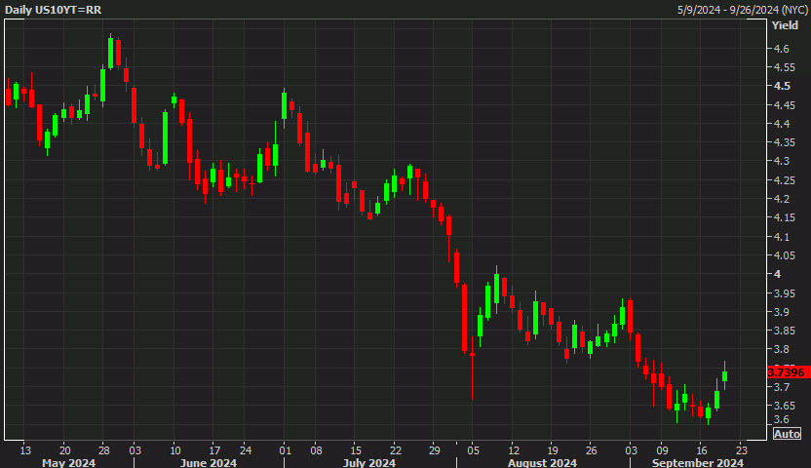The width and height of the screenshot is (811, 468).
Task: Click the 09 date tick label
Action: point(662,449)
